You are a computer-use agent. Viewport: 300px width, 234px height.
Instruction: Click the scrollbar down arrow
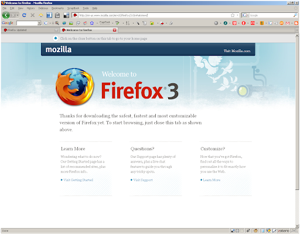(297, 226)
